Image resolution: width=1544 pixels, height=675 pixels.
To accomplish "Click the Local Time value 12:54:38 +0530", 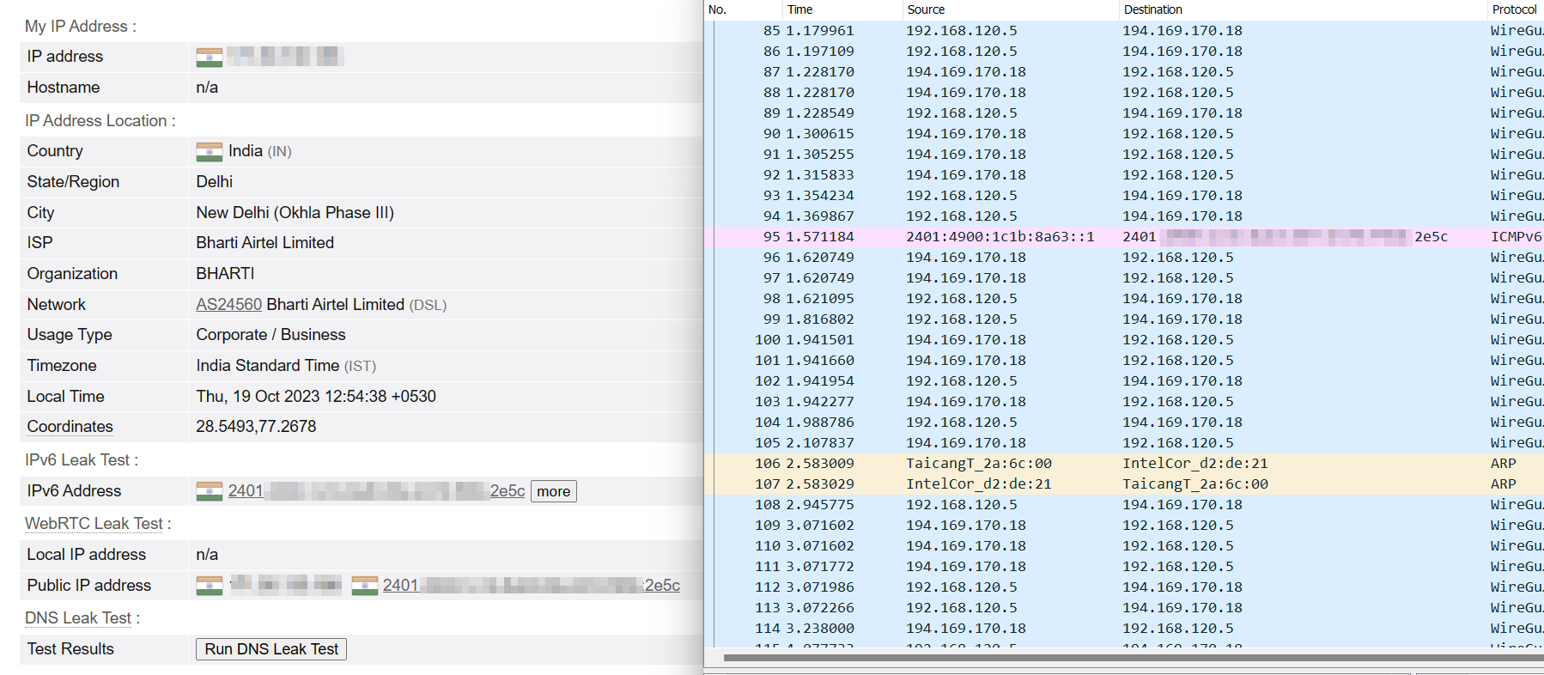I will 316,396.
